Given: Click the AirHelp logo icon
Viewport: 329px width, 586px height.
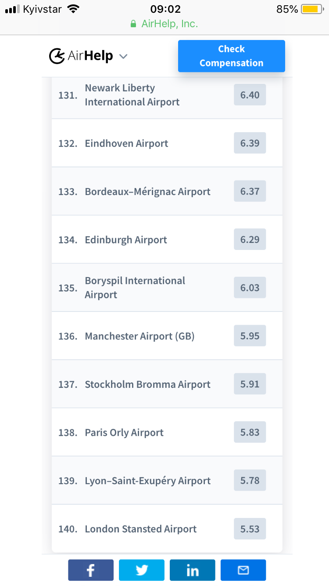Looking at the screenshot, I should click(57, 56).
